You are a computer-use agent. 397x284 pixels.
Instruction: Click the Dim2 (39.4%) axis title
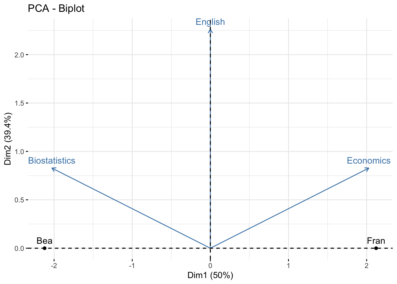click(8, 139)
